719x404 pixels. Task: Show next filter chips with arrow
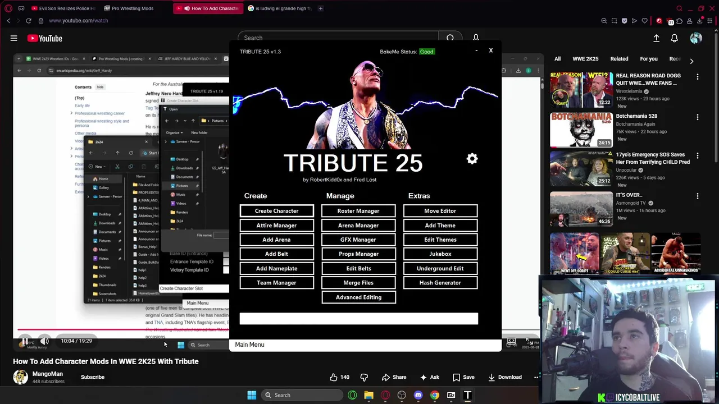(x=691, y=61)
